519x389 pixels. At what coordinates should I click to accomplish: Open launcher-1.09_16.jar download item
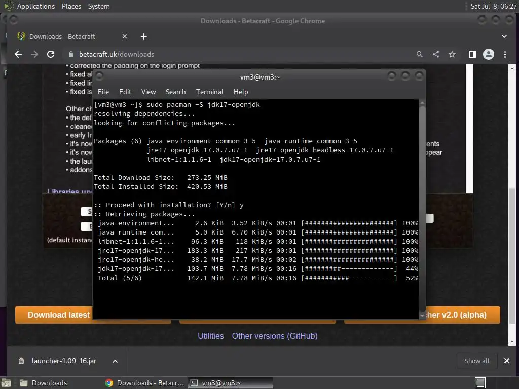click(x=64, y=361)
